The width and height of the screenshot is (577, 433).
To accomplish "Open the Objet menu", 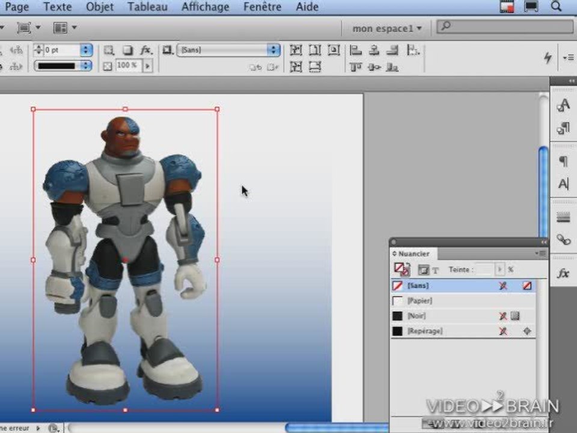I will [100, 7].
